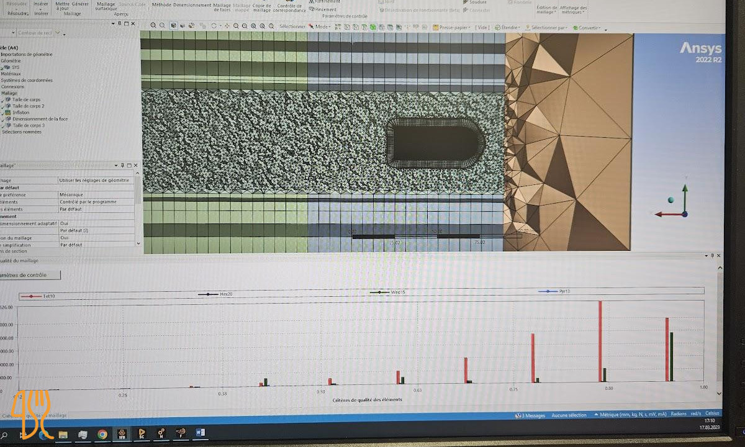Open Chrome from the Windows taskbar

(x=102, y=433)
